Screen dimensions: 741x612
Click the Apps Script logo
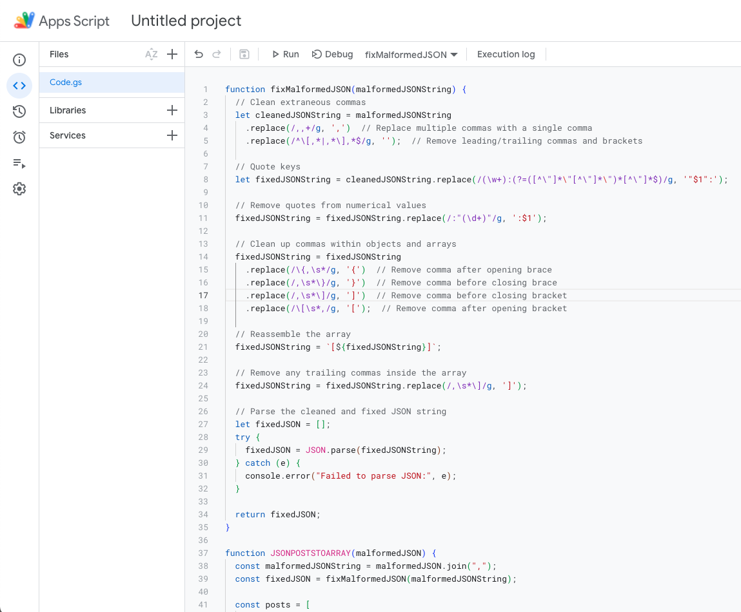[24, 20]
